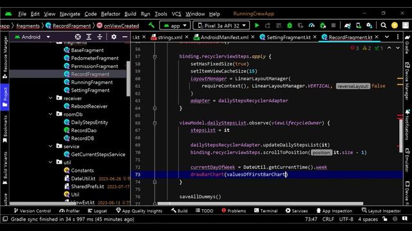Image resolution: width=412 pixels, height=231 pixels.
Task: Open the app run configuration dropdown
Action: click(174, 26)
